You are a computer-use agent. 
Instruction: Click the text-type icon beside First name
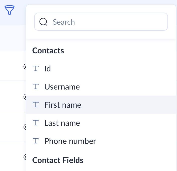click(36, 105)
